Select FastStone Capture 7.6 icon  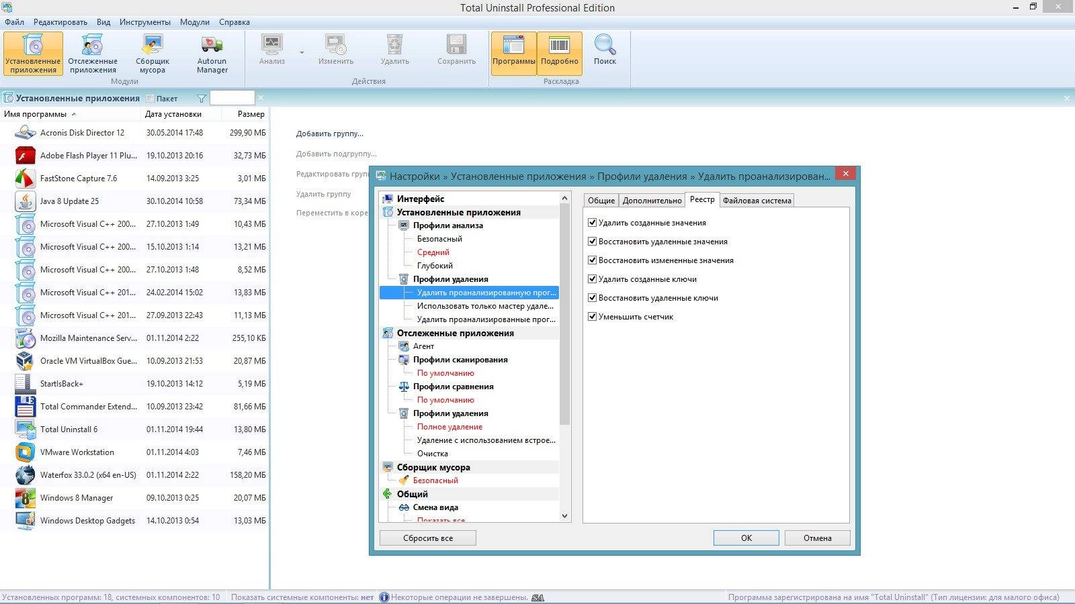tap(25, 179)
